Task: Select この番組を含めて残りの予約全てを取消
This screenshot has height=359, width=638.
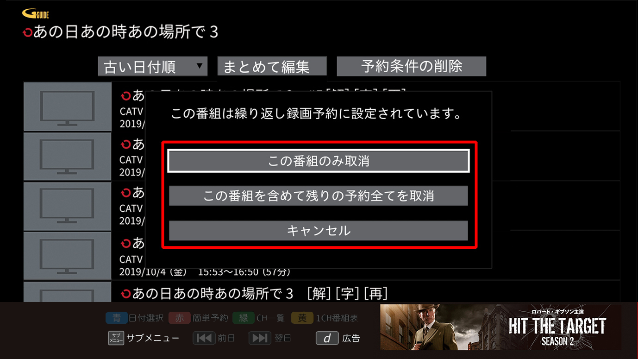Action: click(x=319, y=196)
